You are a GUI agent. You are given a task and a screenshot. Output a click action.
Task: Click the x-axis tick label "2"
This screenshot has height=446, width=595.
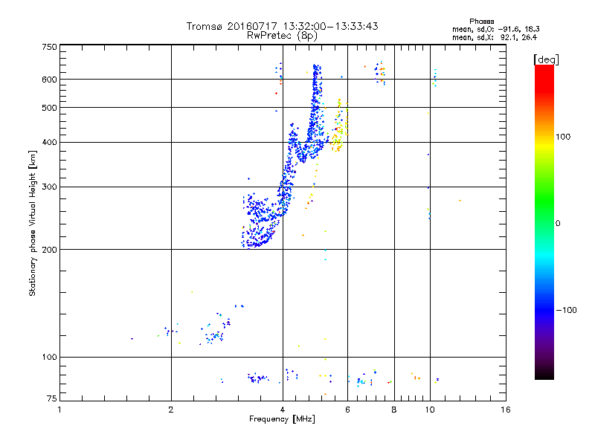point(171,410)
